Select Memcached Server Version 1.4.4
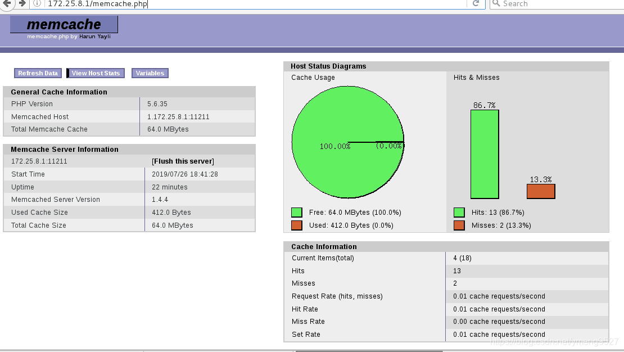 [160, 200]
